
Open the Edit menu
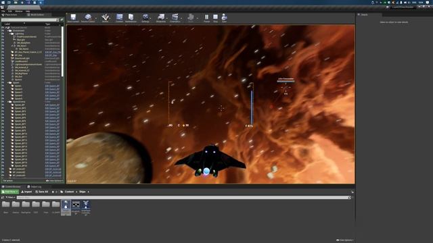click(10, 11)
